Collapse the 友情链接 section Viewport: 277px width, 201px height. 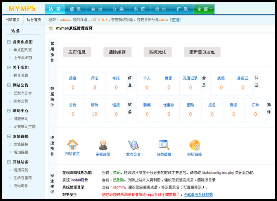[9, 136]
